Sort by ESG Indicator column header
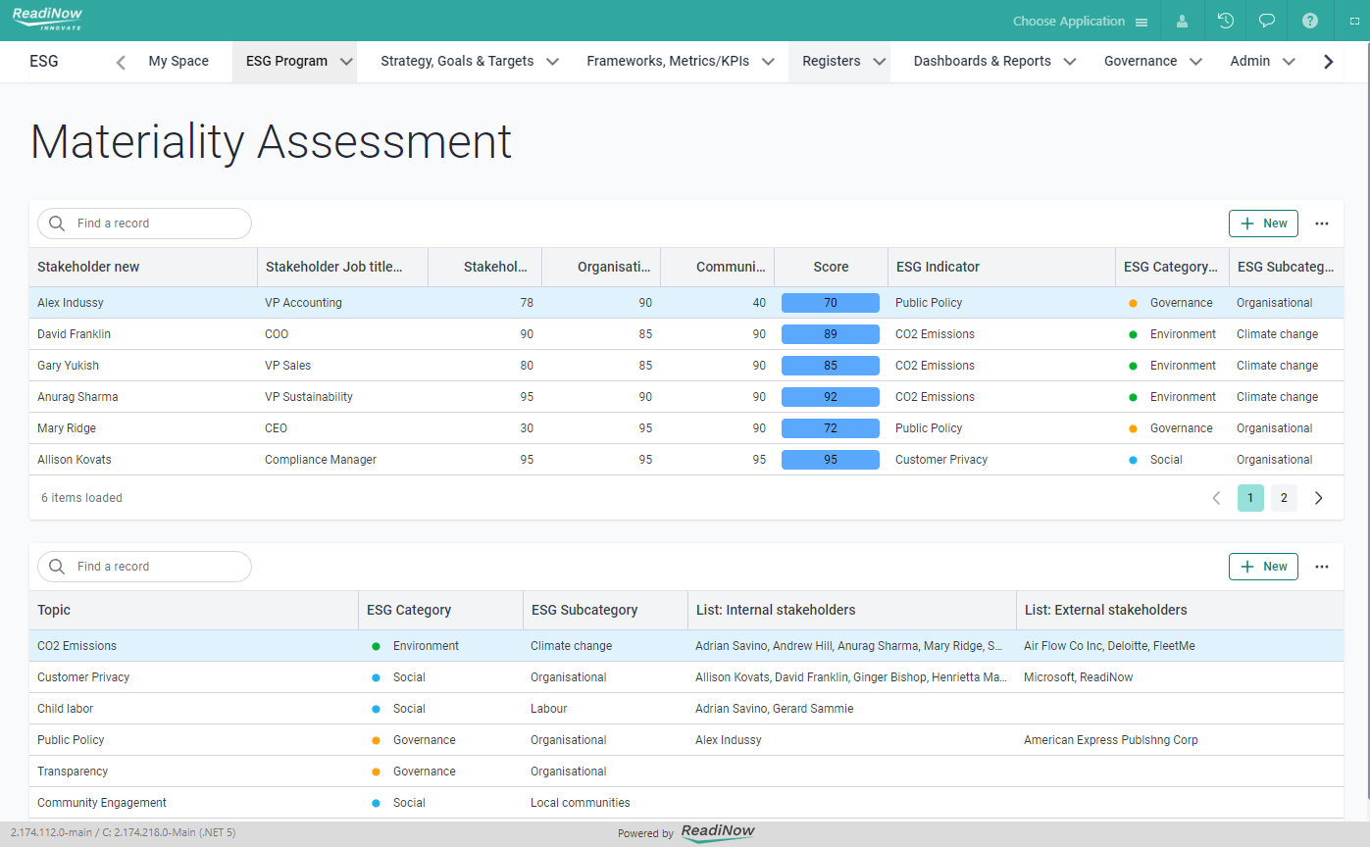Screen dimensions: 1370x847 (1001, 267)
